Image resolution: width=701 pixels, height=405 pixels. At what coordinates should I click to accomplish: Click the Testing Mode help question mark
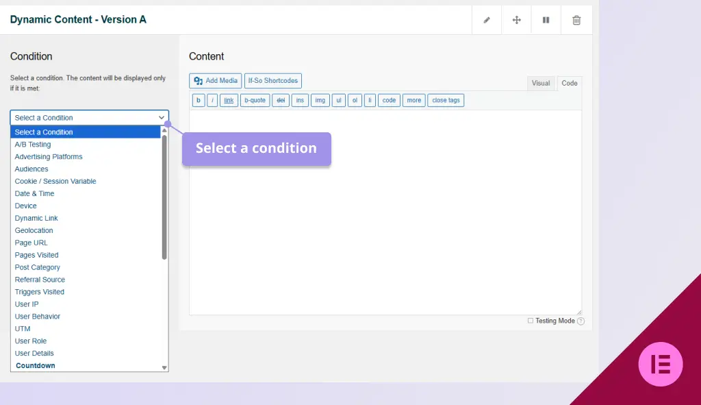[581, 321]
